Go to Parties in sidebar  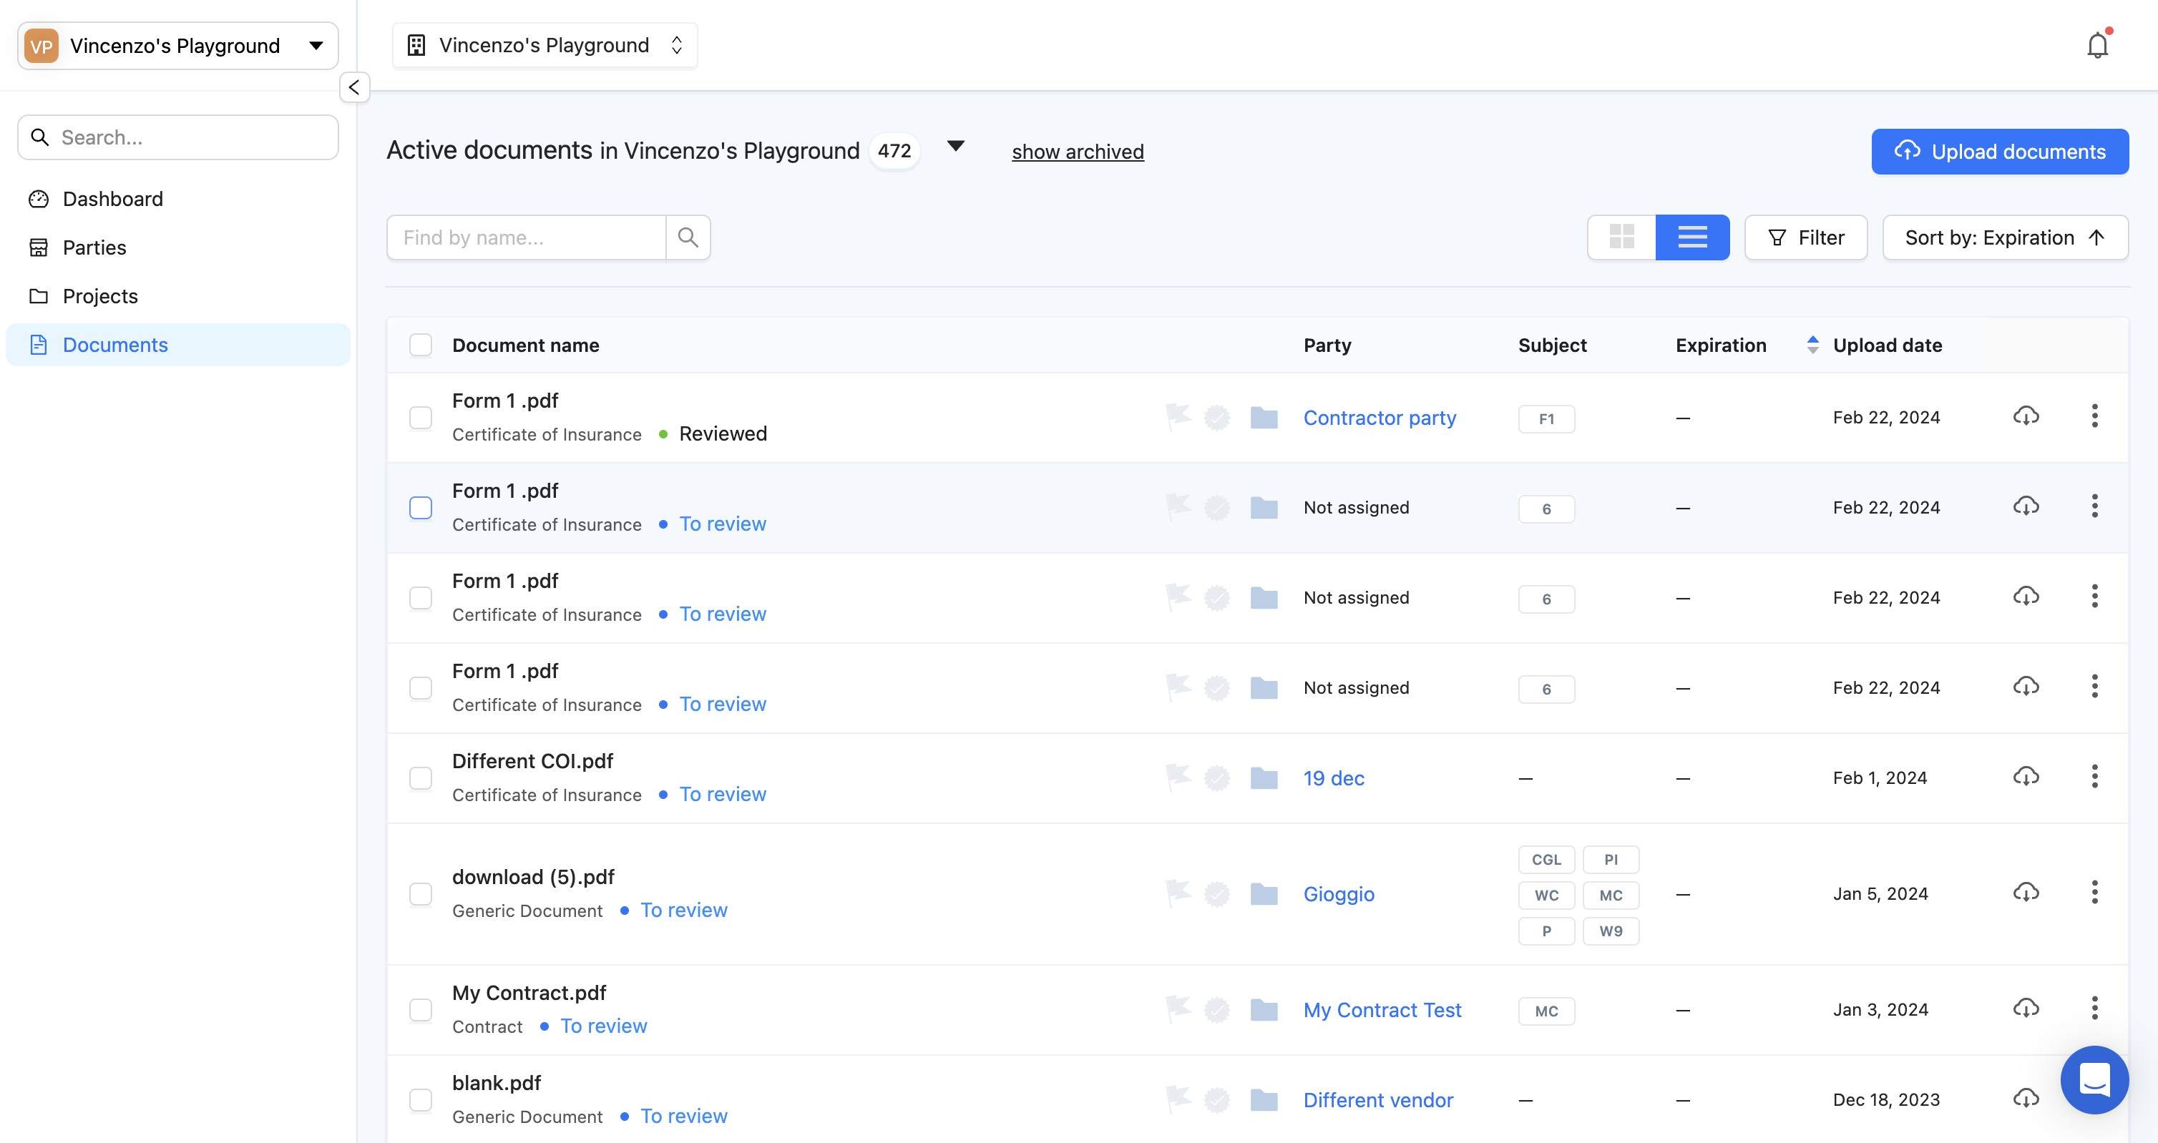(94, 248)
